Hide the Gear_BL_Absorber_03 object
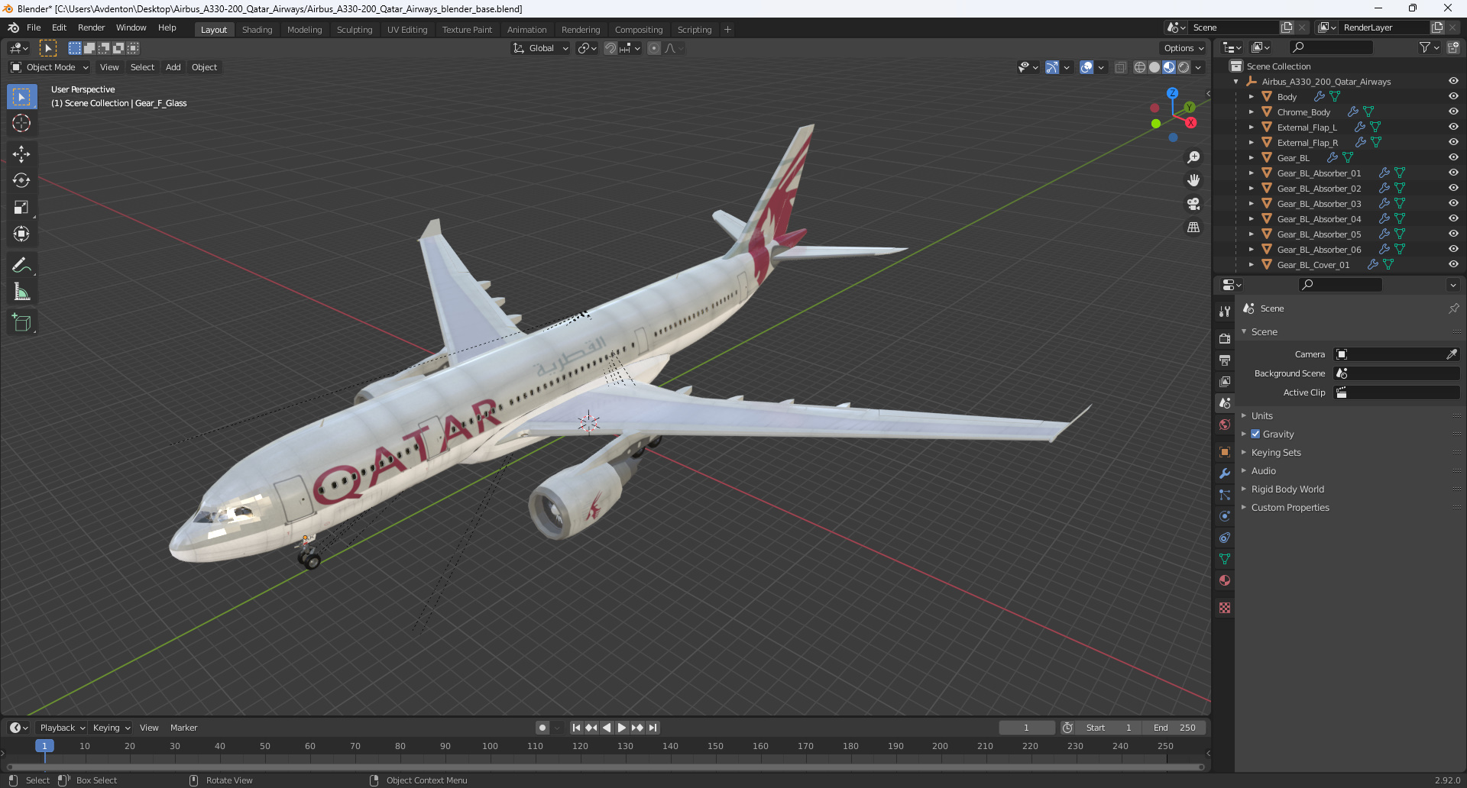 coord(1453,203)
